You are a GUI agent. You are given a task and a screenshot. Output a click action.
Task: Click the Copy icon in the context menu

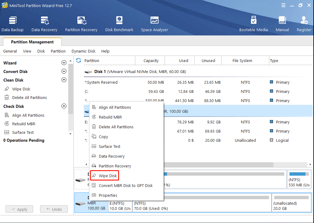94,137
